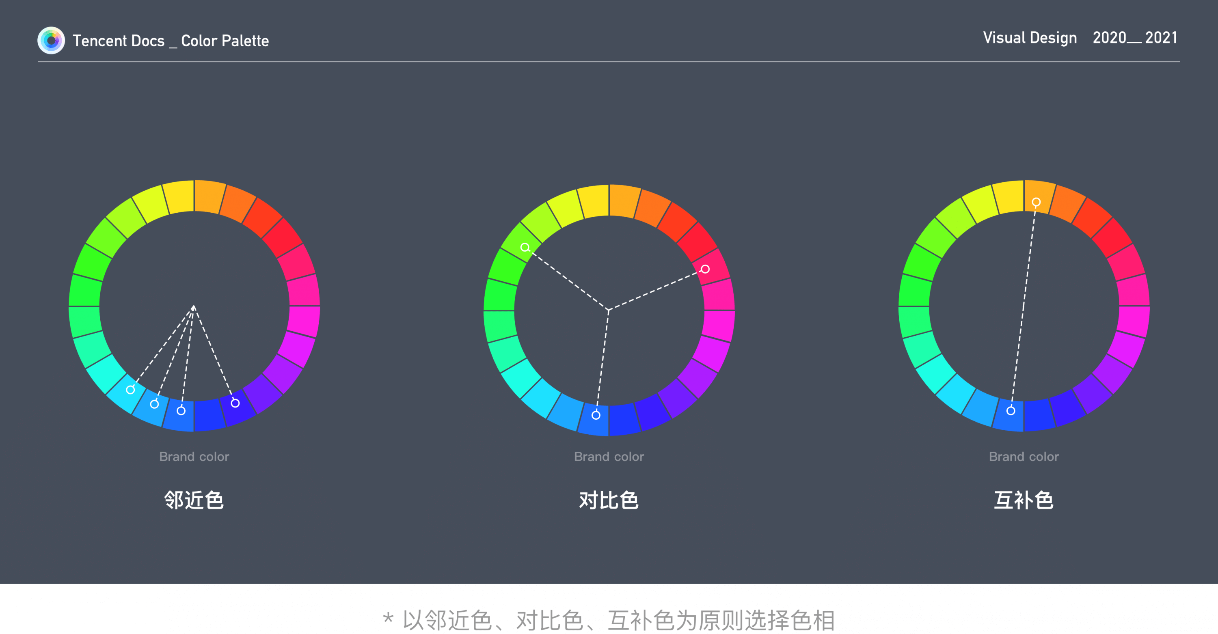Click the 互补色 heading label
This screenshot has height=634, width=1218.
(x=1024, y=500)
